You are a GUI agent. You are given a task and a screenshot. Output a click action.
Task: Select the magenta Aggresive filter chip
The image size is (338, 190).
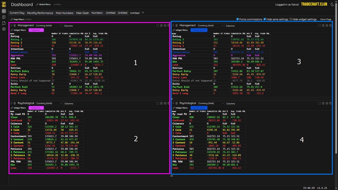(x=36, y=30)
